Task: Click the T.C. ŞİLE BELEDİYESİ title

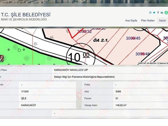Action: click(26, 15)
